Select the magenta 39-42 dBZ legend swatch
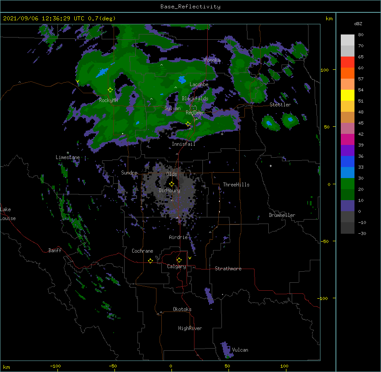This screenshot has height=372, width=381. pos(347,140)
